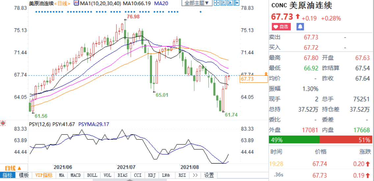Click the VIP指标 button
This screenshot has width=374, height=181.
coord(44,175)
